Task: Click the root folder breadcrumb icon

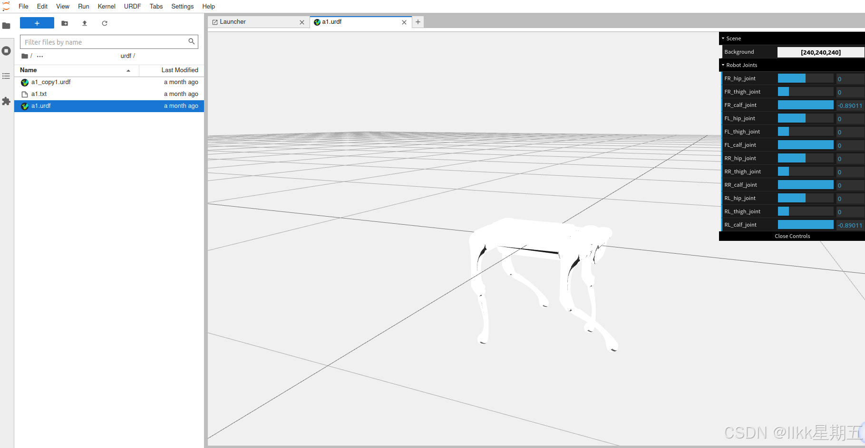Action: coord(25,56)
